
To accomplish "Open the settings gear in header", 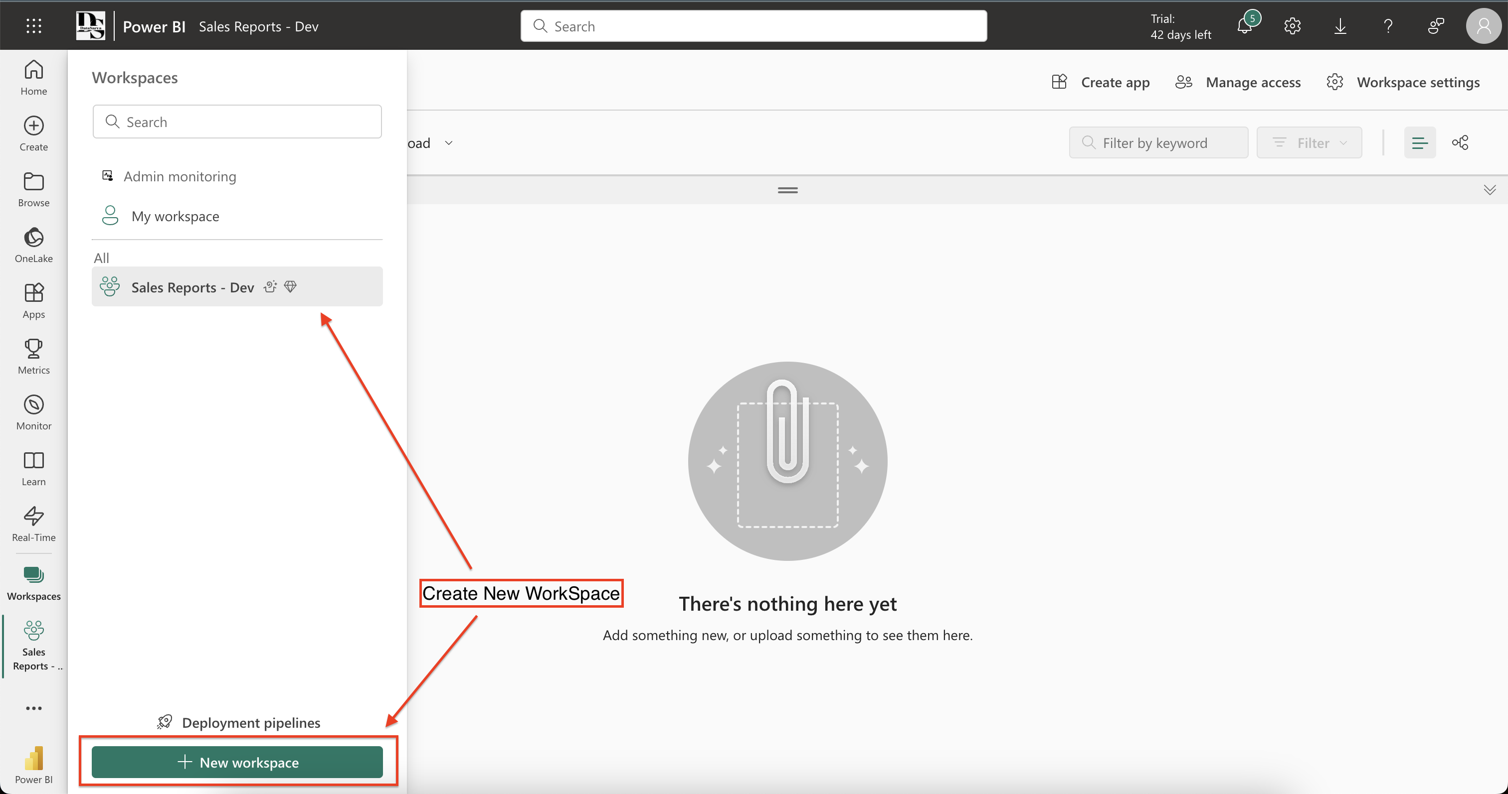I will point(1292,26).
